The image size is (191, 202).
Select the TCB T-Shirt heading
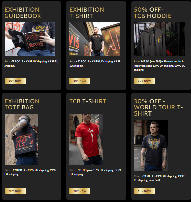pyautogui.click(x=88, y=101)
